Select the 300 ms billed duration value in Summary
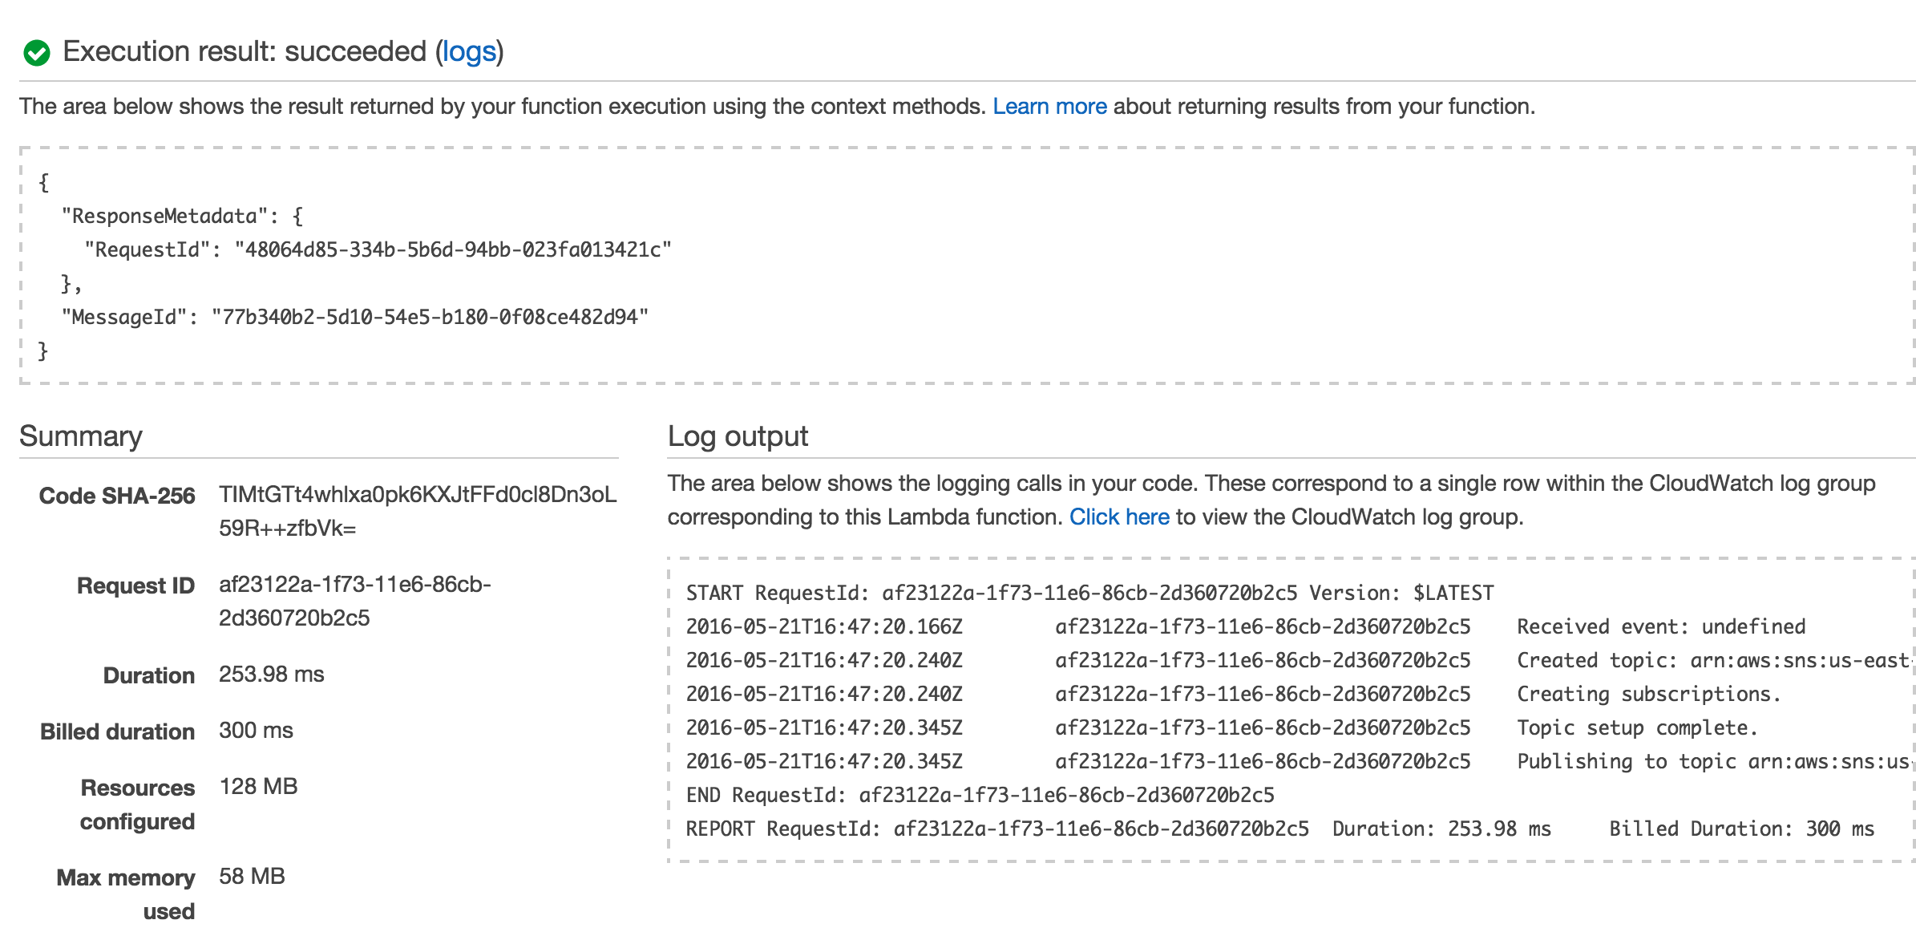 click(x=257, y=730)
